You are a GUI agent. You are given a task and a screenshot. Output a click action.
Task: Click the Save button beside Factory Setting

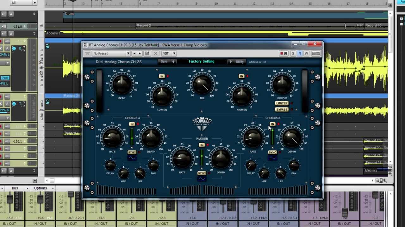pos(164,62)
